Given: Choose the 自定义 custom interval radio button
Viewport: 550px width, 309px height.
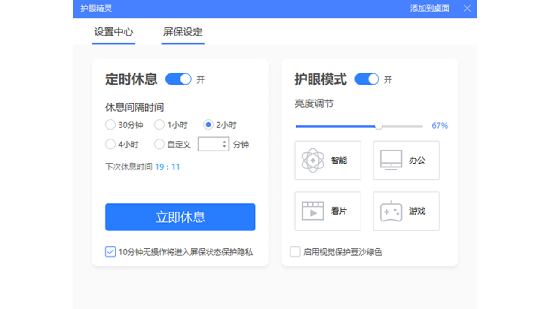Looking at the screenshot, I should pyautogui.click(x=159, y=144).
